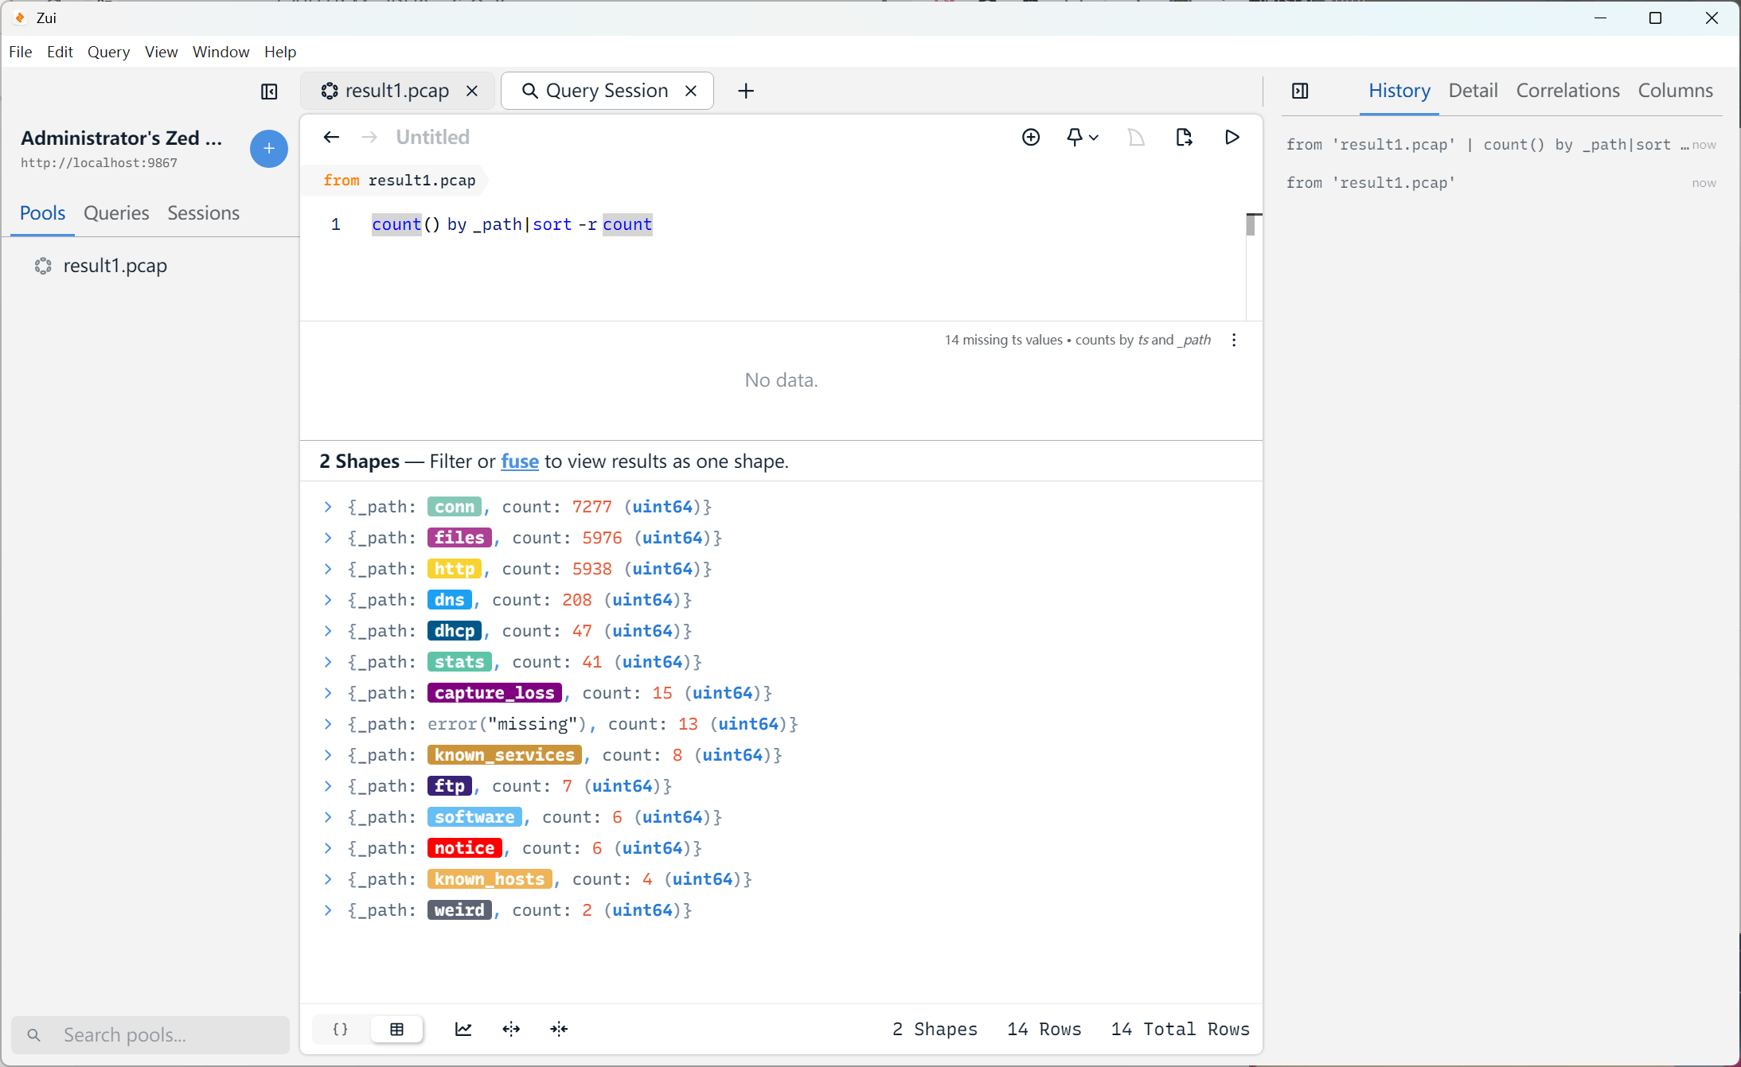This screenshot has height=1067, width=1741.
Task: Toggle the right pane panel icon
Action: pos(1300,91)
